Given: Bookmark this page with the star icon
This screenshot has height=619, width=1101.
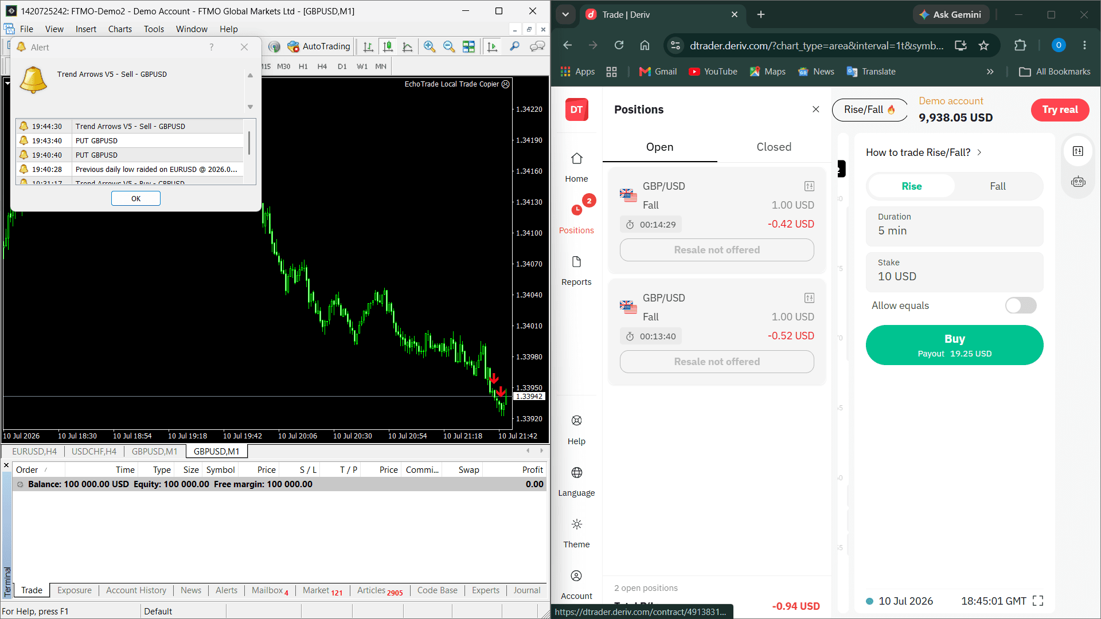Looking at the screenshot, I should (984, 45).
